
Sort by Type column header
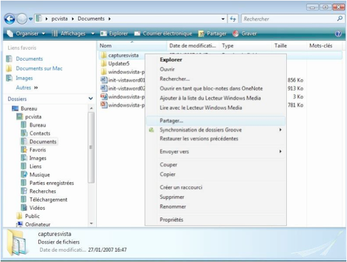point(246,46)
